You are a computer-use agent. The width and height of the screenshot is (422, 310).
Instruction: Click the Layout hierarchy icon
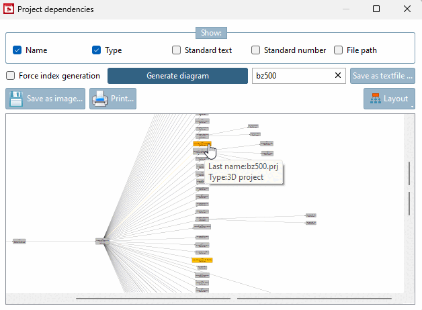(x=373, y=99)
